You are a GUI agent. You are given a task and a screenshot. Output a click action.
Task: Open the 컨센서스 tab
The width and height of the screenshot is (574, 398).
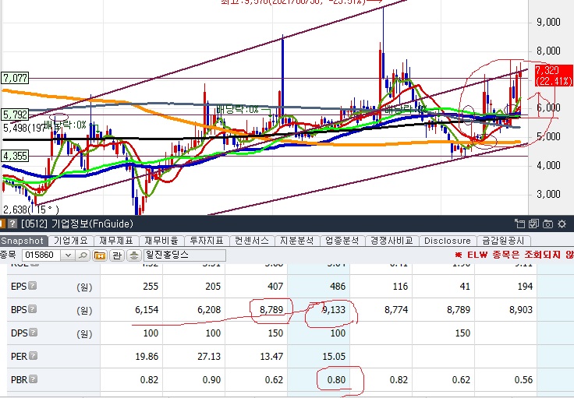coord(252,241)
